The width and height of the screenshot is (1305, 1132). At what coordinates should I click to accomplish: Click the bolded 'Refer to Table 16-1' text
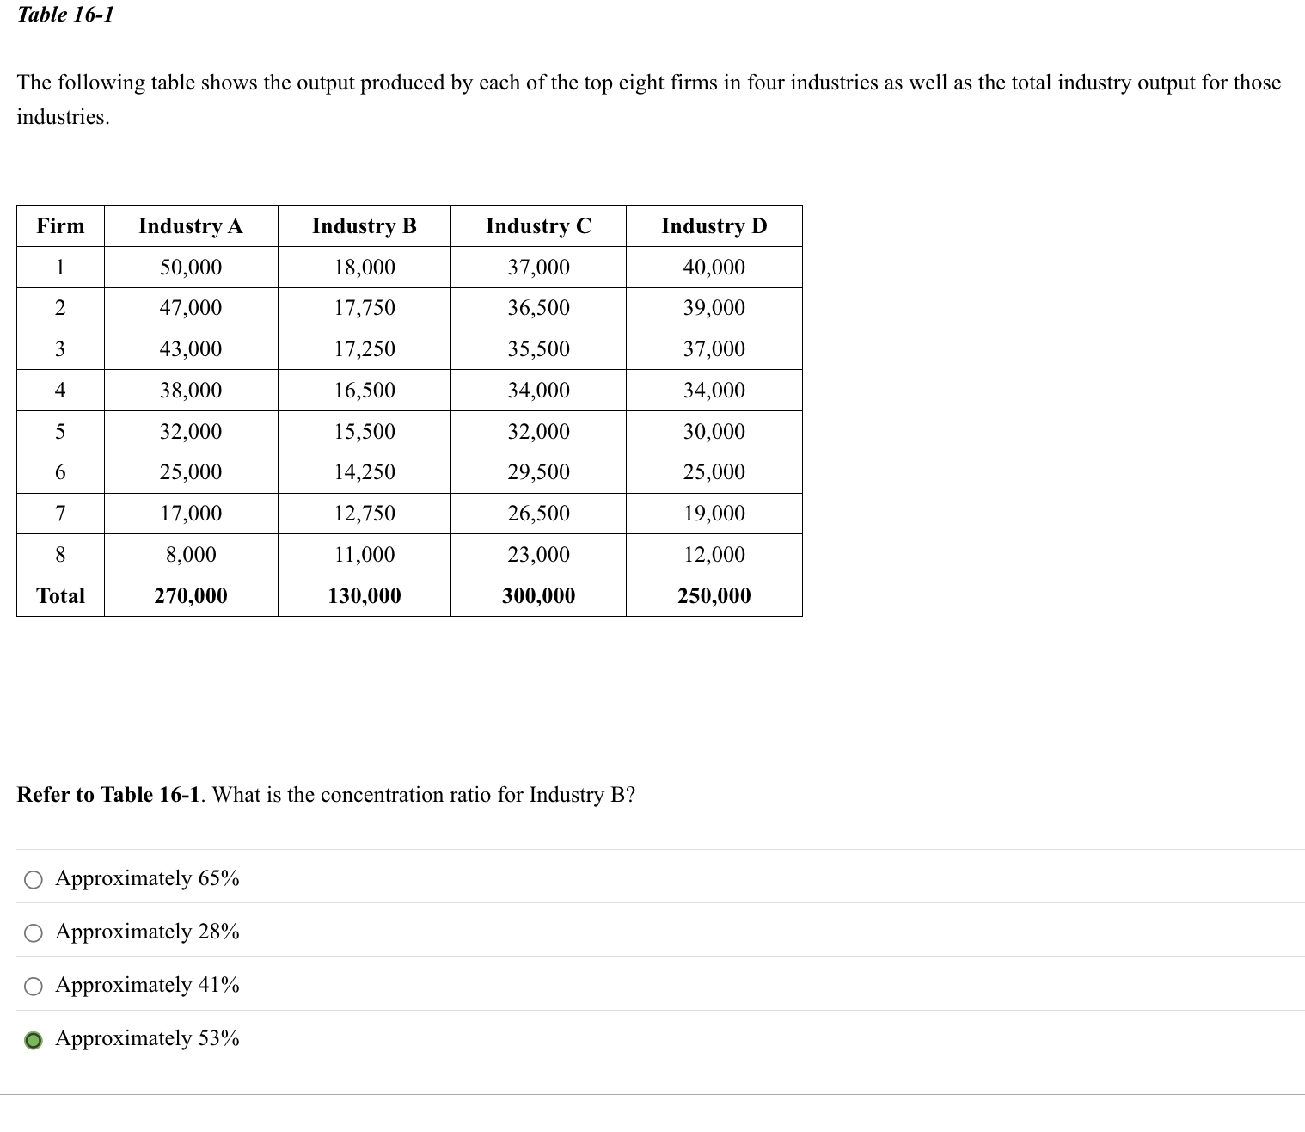pos(108,795)
